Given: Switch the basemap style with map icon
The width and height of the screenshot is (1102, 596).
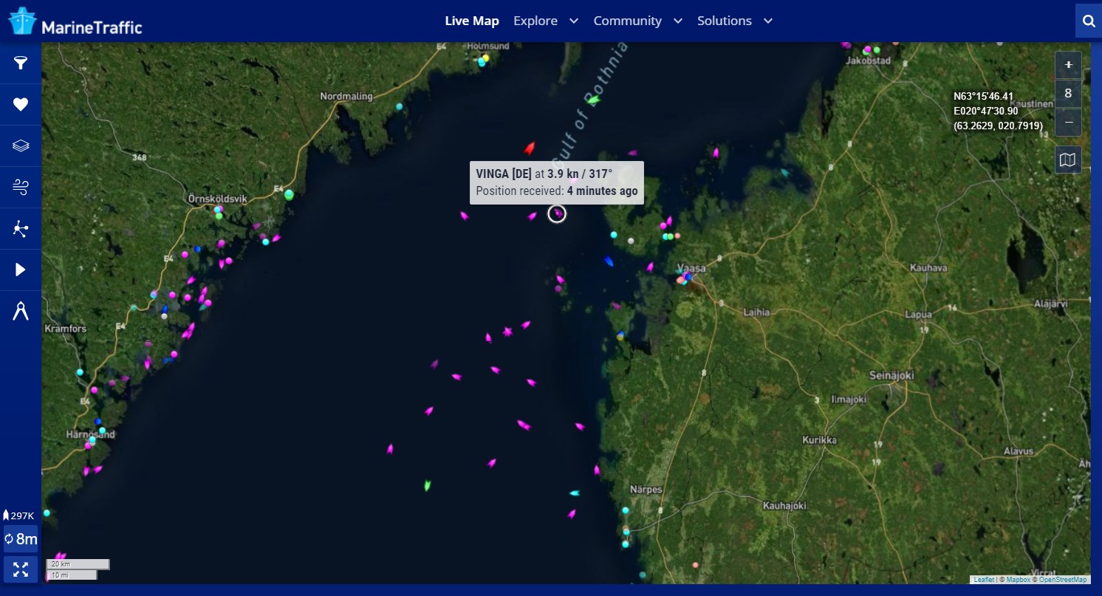Looking at the screenshot, I should pos(1068,160).
